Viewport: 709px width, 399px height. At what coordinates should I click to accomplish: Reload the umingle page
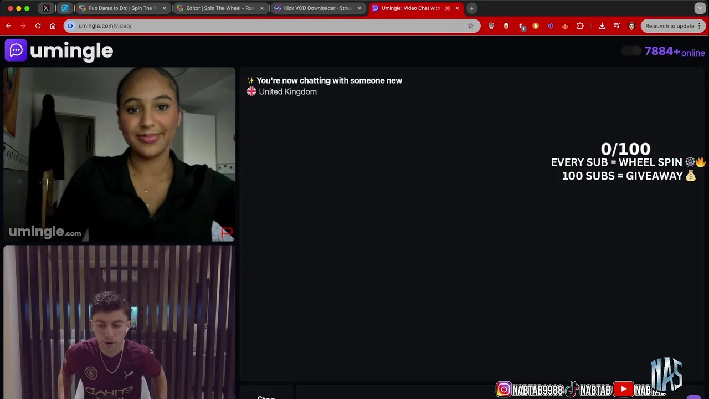click(38, 26)
